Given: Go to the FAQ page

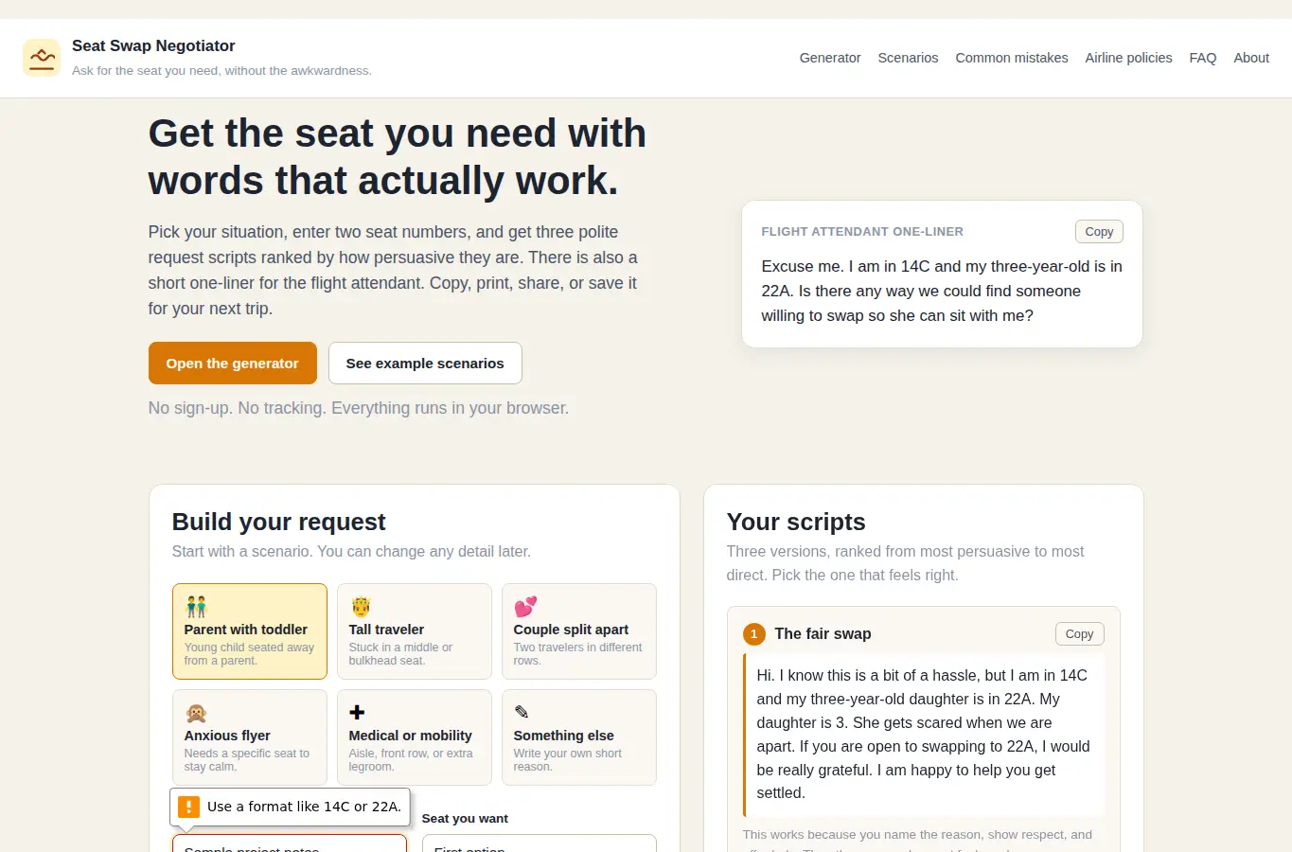Looking at the screenshot, I should (1203, 58).
